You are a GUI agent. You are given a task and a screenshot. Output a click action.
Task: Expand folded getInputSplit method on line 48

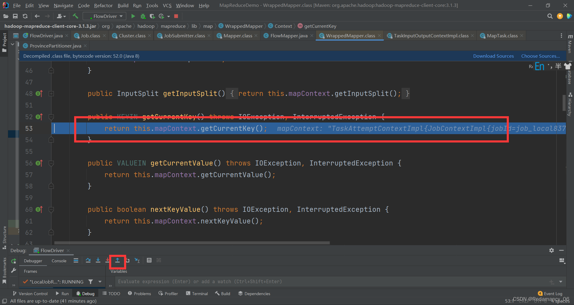51,94
